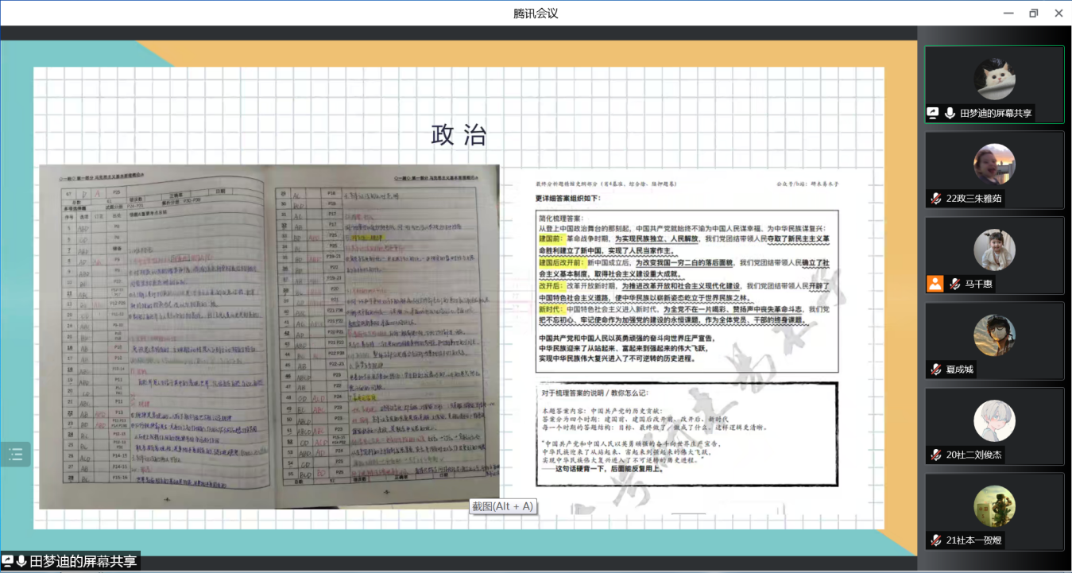Select 田梦迪's cat avatar thumbnail
Image resolution: width=1072 pixels, height=573 pixels.
coord(994,79)
